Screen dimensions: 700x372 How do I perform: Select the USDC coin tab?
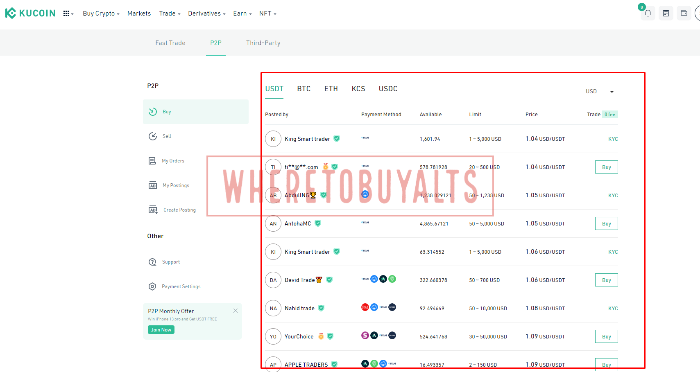point(388,89)
